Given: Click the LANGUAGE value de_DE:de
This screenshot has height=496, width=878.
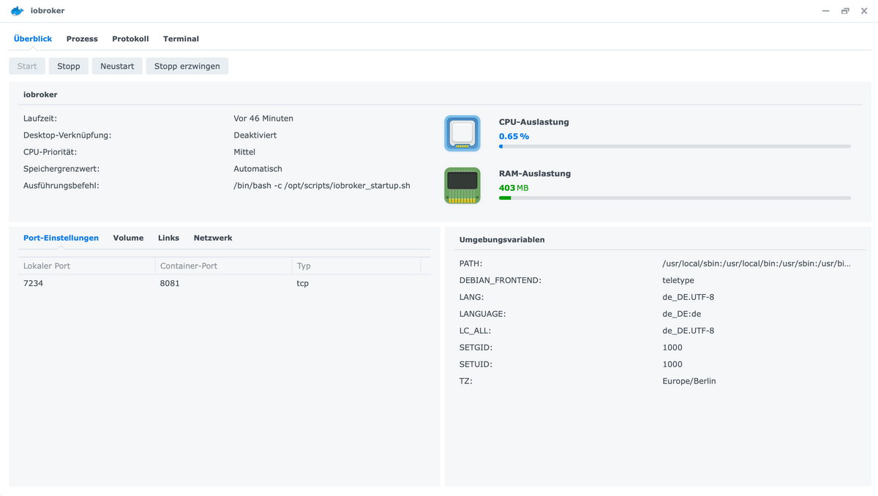Looking at the screenshot, I should (x=682, y=314).
